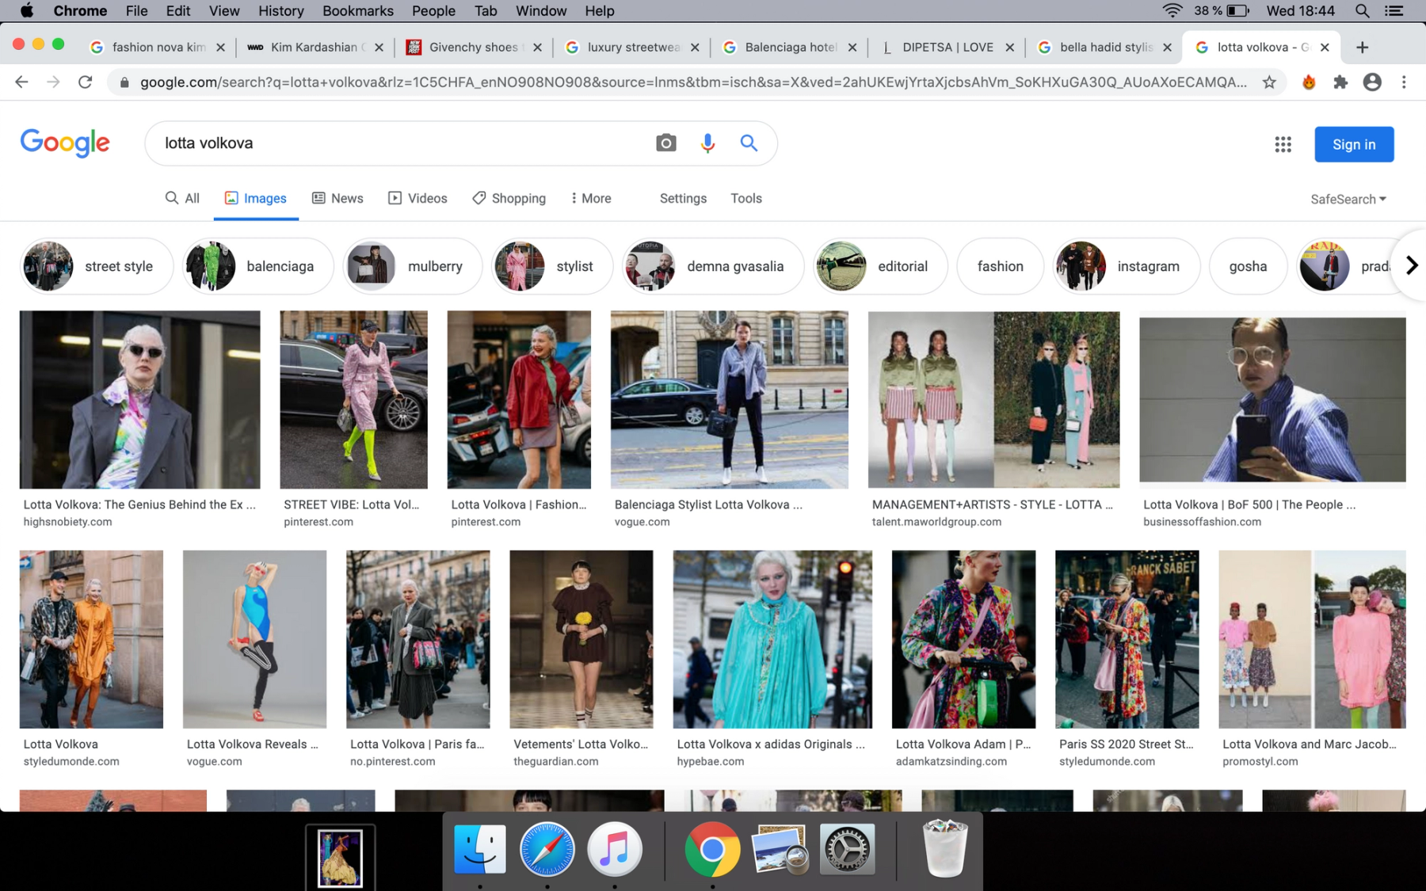Open the vogue.com Balenciaga Stylist image
1426x891 pixels.
pos(729,399)
